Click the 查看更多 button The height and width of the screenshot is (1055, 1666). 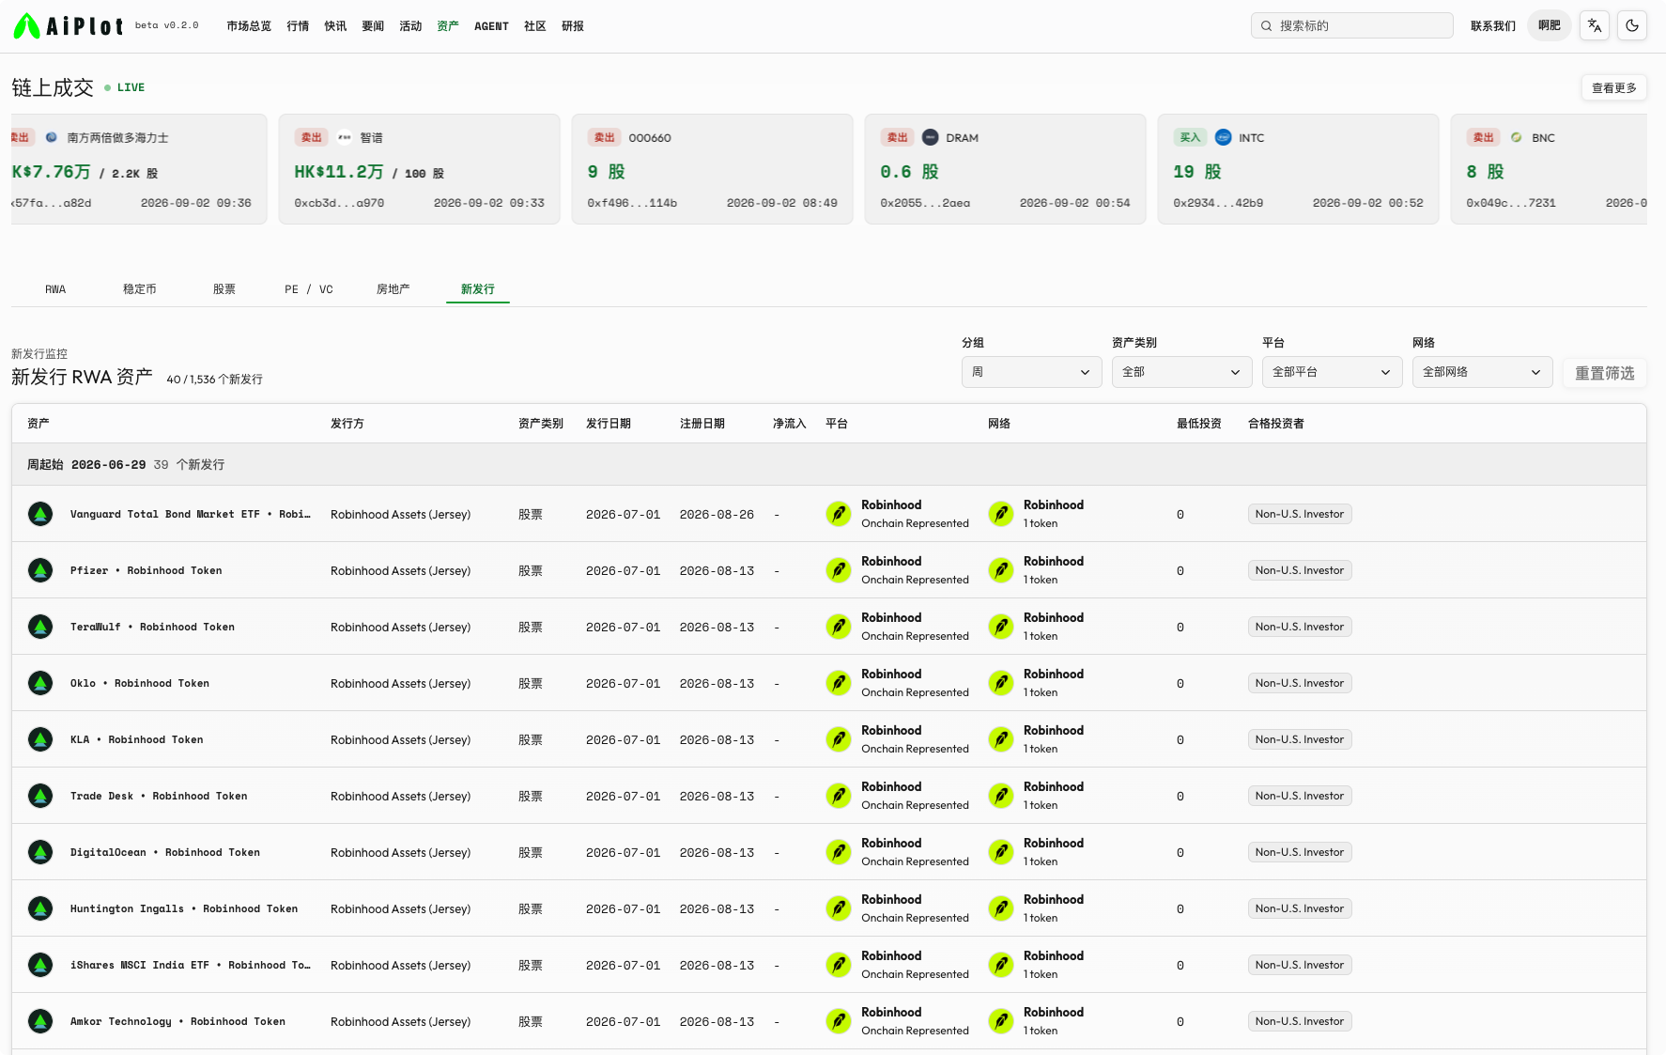pyautogui.click(x=1613, y=87)
